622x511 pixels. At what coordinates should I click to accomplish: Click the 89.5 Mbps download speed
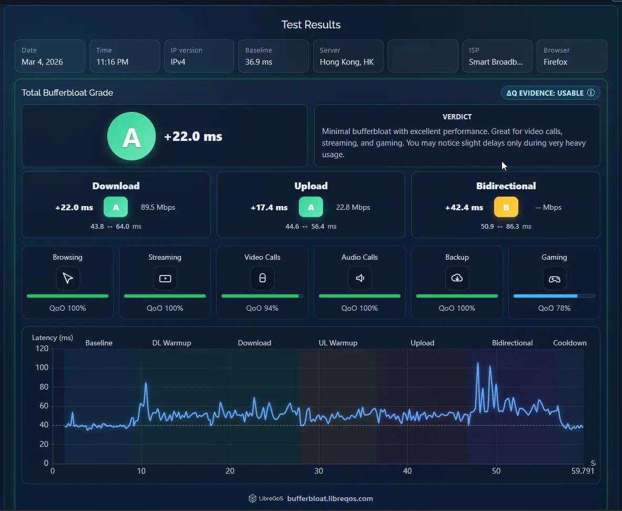click(158, 207)
